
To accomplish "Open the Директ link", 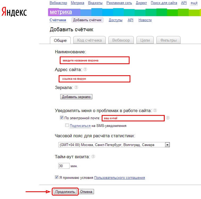I will [141, 3].
